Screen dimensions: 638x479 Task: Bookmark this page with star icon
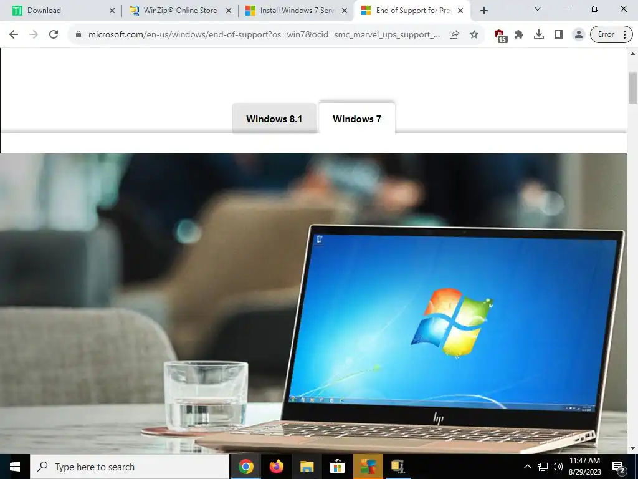pos(474,35)
